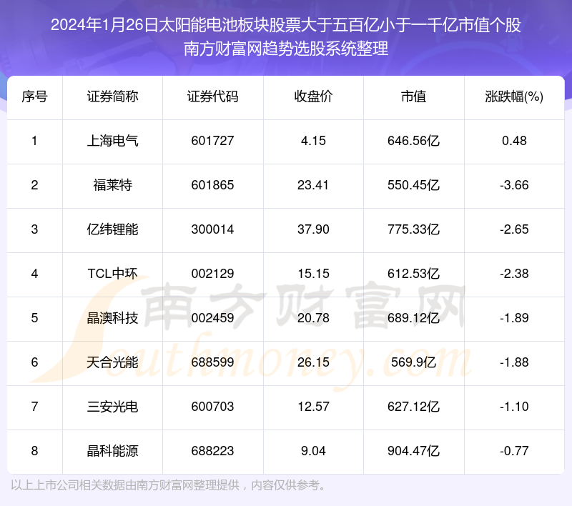The image size is (572, 506).
Task: Click the 证券代码 column header
Action: click(212, 96)
